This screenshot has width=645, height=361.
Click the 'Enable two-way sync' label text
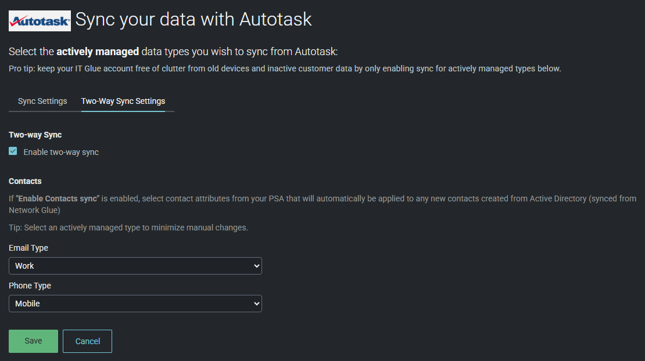tap(61, 152)
